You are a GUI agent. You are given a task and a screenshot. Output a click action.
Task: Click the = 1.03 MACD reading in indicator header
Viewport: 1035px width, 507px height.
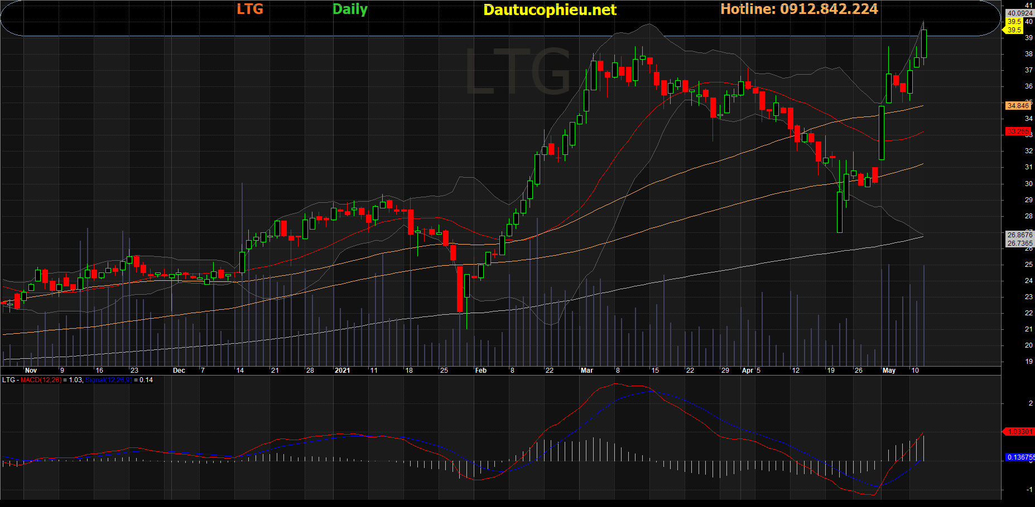(73, 380)
